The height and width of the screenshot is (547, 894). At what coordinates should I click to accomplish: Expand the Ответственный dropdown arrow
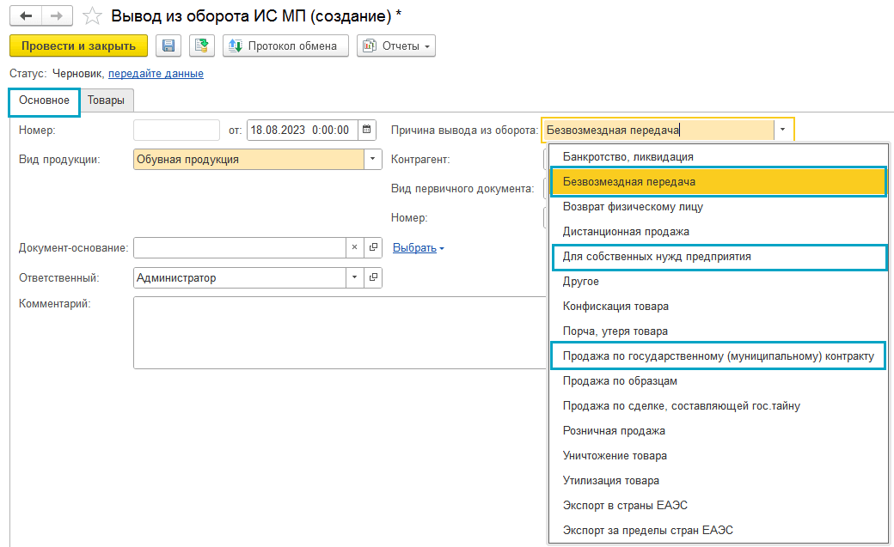(x=355, y=278)
